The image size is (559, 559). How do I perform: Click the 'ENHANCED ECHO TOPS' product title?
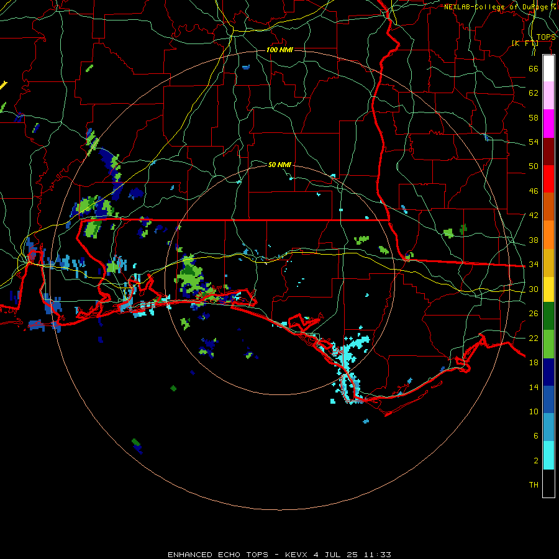[218, 555]
